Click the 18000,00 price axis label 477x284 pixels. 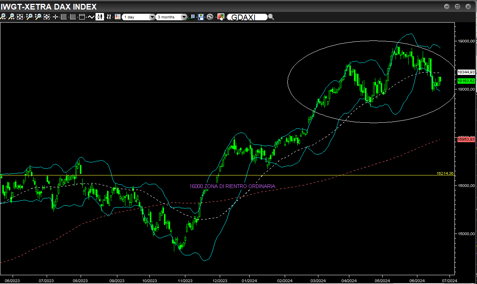pos(466,89)
